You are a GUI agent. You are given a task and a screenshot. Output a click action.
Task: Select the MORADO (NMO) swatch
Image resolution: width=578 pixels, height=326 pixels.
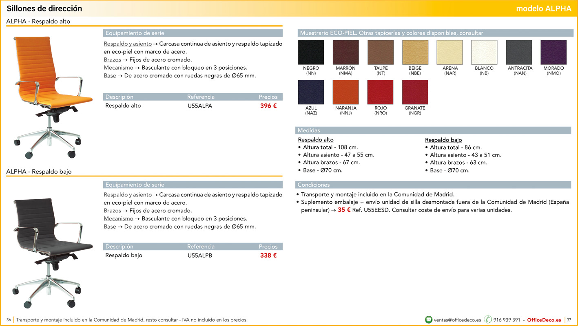coord(554,52)
